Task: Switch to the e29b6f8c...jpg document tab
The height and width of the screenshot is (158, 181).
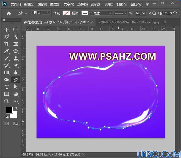Action: pos(129,22)
